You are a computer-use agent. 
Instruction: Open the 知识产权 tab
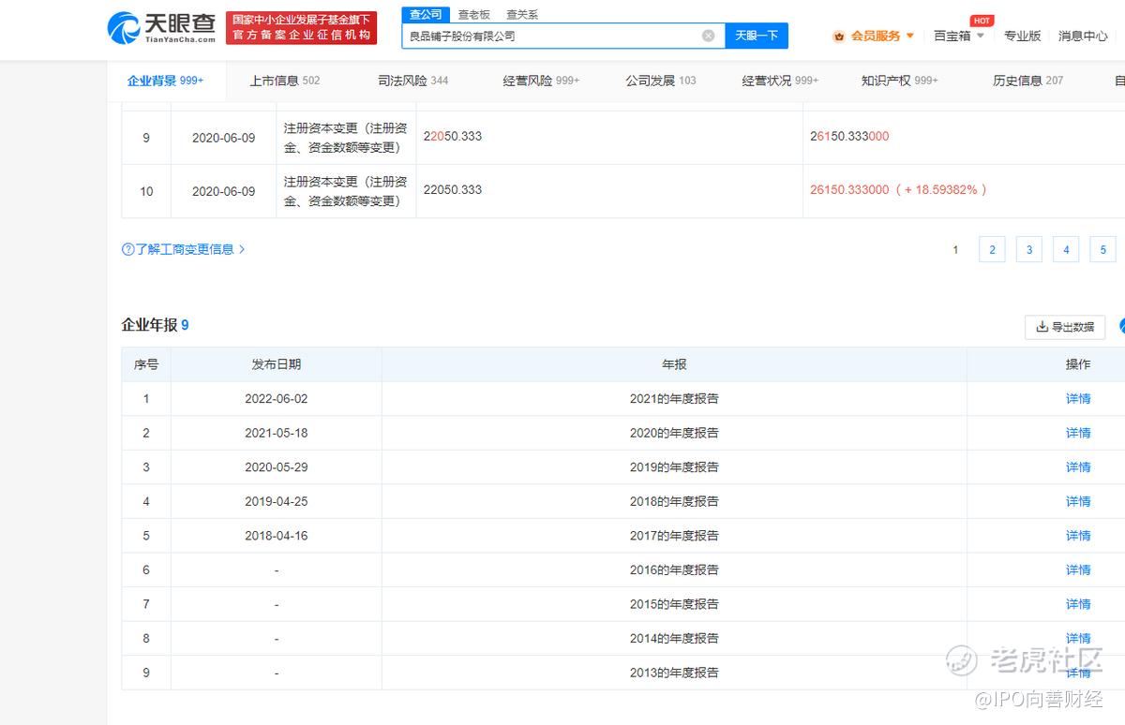click(x=898, y=81)
